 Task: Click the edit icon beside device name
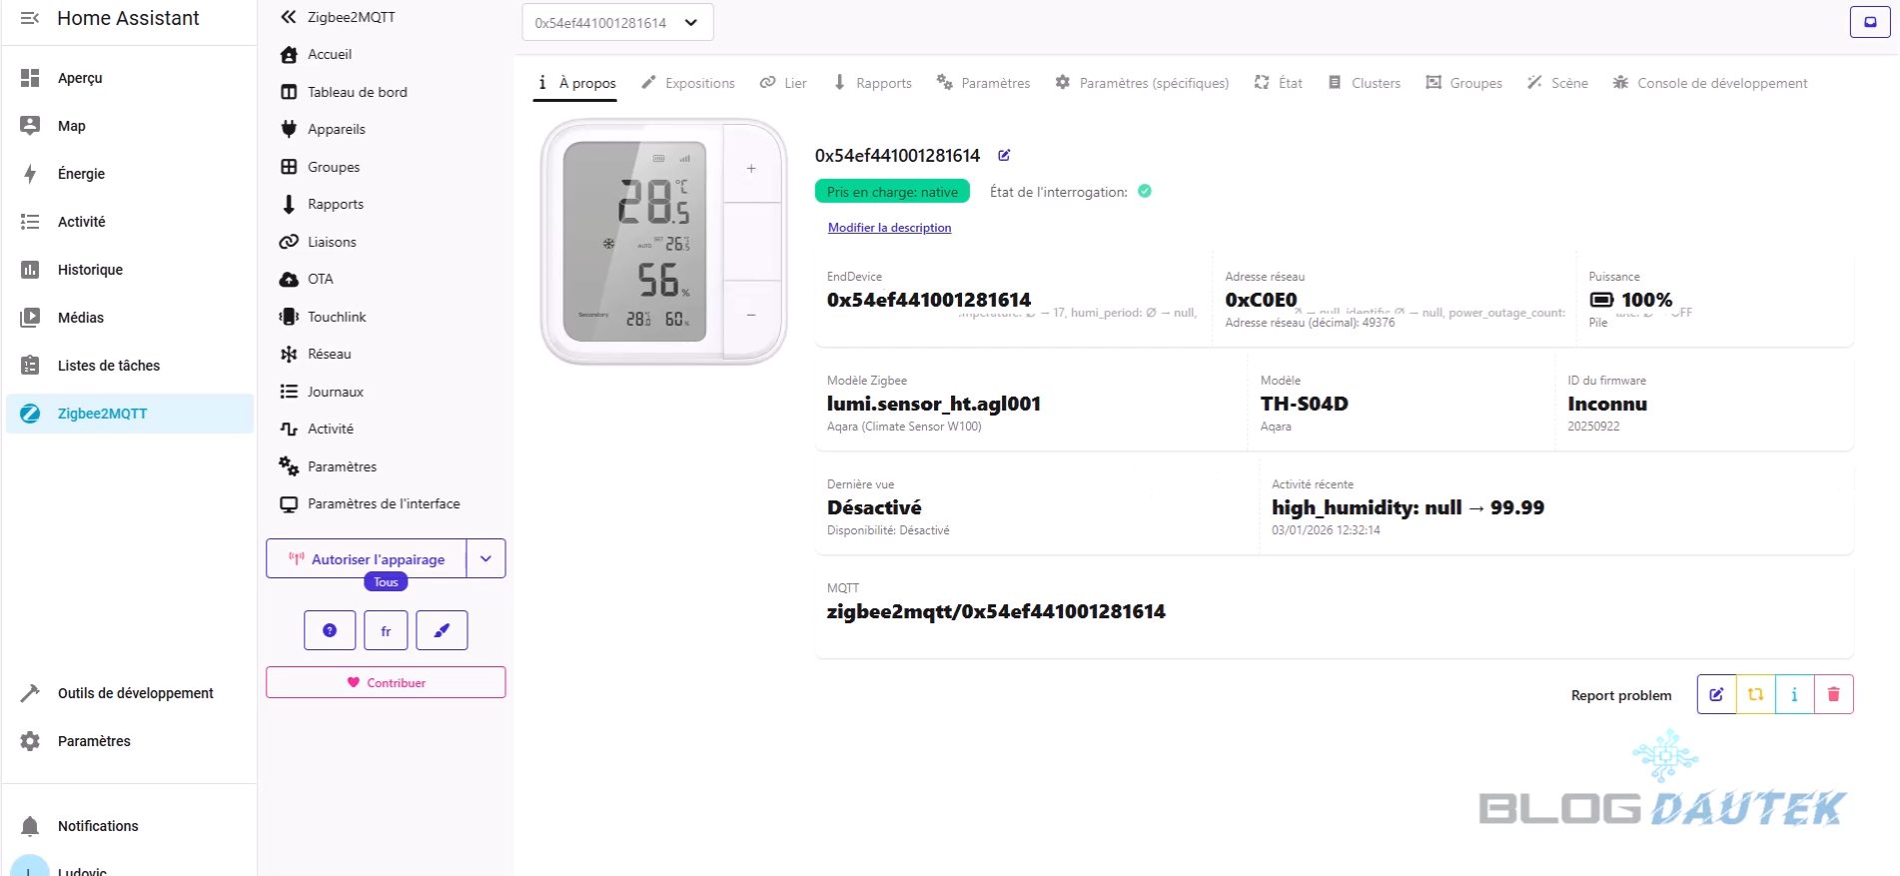pos(1004,155)
